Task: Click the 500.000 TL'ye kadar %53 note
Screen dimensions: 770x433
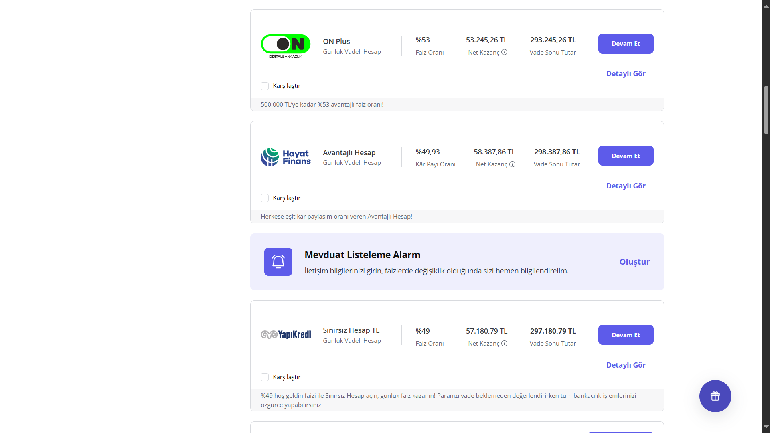Action: tap(322, 105)
